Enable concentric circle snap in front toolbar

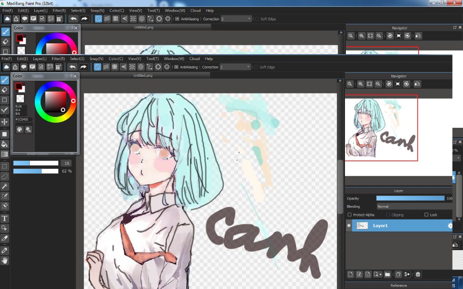(141, 67)
